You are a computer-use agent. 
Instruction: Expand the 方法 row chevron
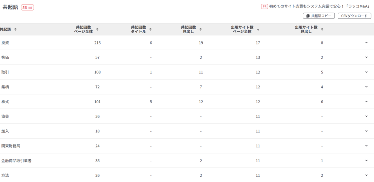[367, 175]
